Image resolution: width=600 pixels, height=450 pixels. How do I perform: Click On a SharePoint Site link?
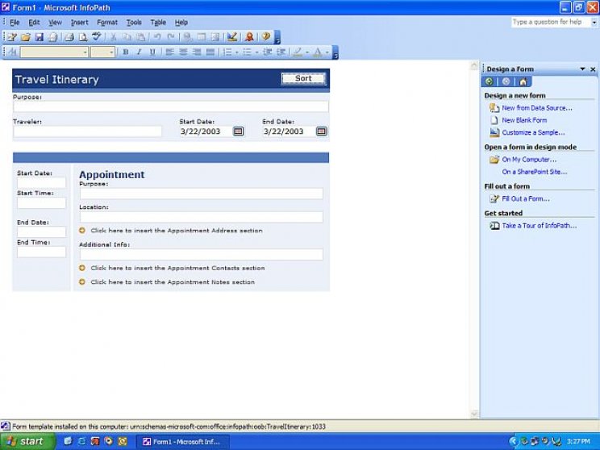(535, 172)
